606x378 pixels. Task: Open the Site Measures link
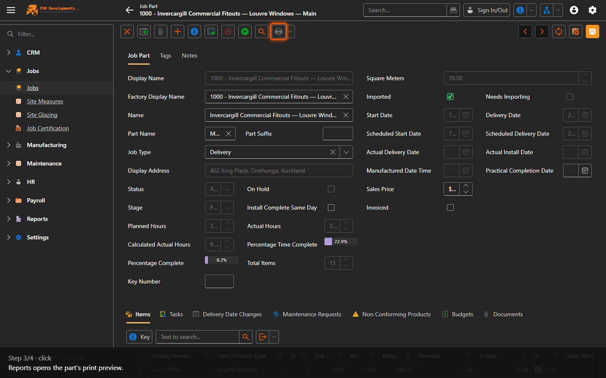click(x=45, y=101)
